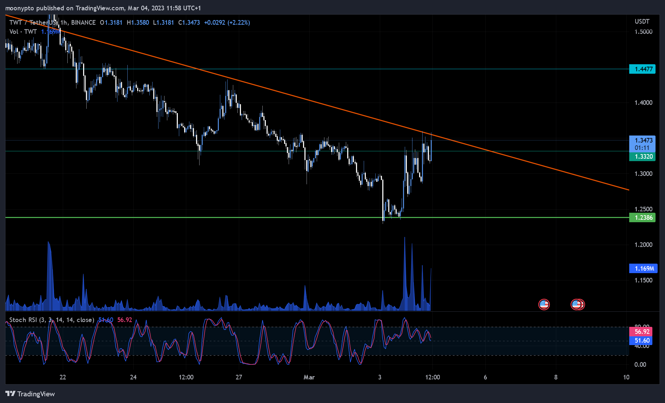The image size is (665, 403).
Task: Click the 1.2000 price axis tick
Action: pos(643,245)
